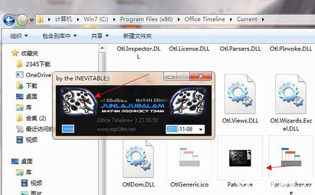
Task: Click the 视频 icon under favorites
Action: coord(20,139)
